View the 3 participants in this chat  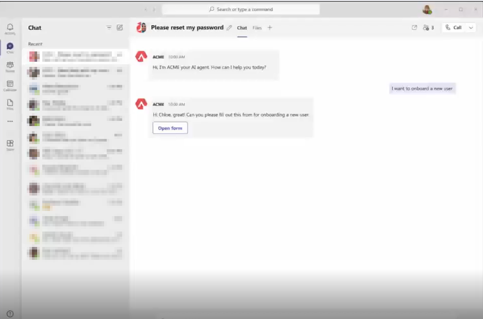[428, 28]
